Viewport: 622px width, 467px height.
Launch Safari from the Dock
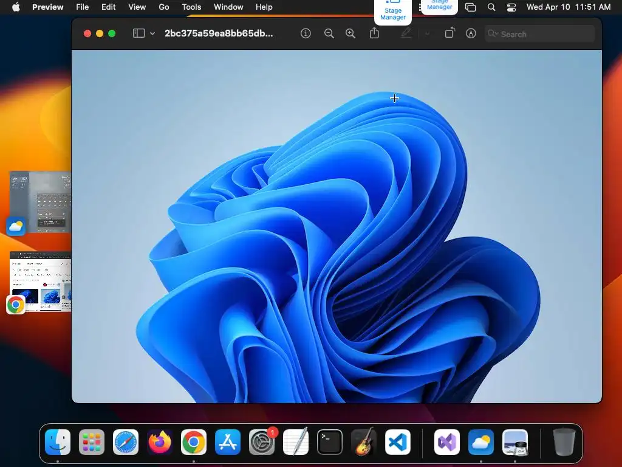[x=126, y=442]
